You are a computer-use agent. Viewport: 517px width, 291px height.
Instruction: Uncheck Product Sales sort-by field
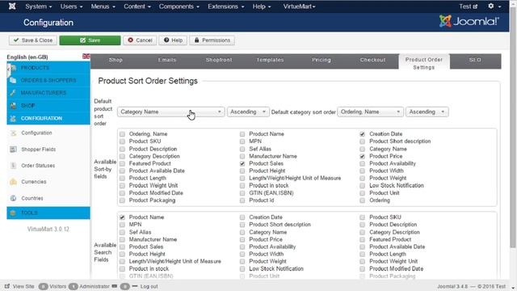point(242,163)
